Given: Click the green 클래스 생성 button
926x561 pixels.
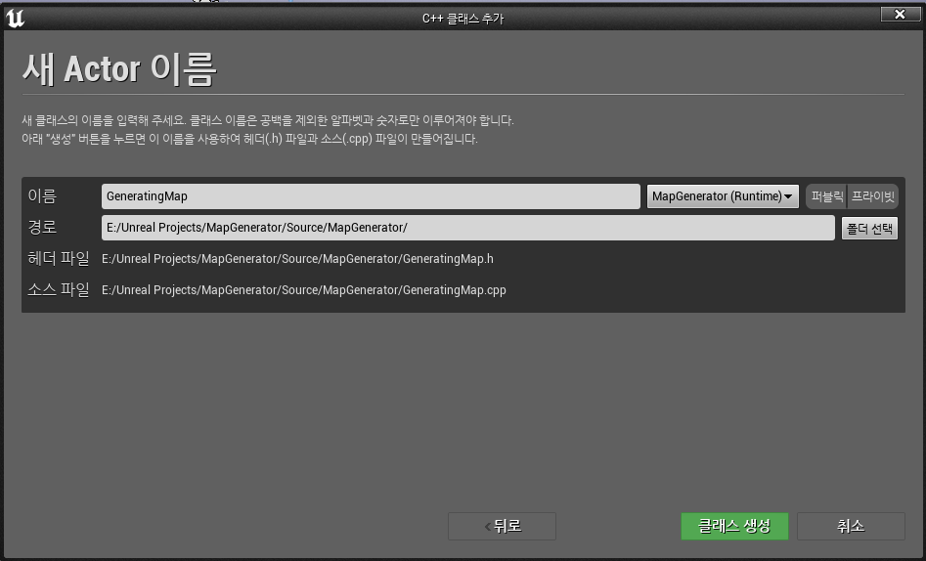Looking at the screenshot, I should coord(734,526).
